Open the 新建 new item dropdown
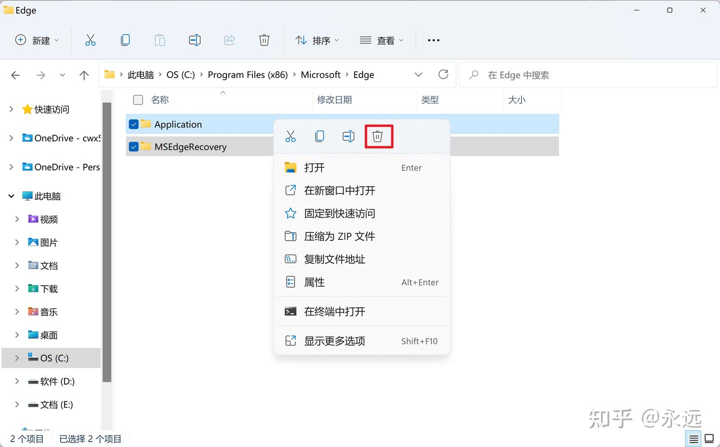The image size is (720, 447). tap(37, 40)
